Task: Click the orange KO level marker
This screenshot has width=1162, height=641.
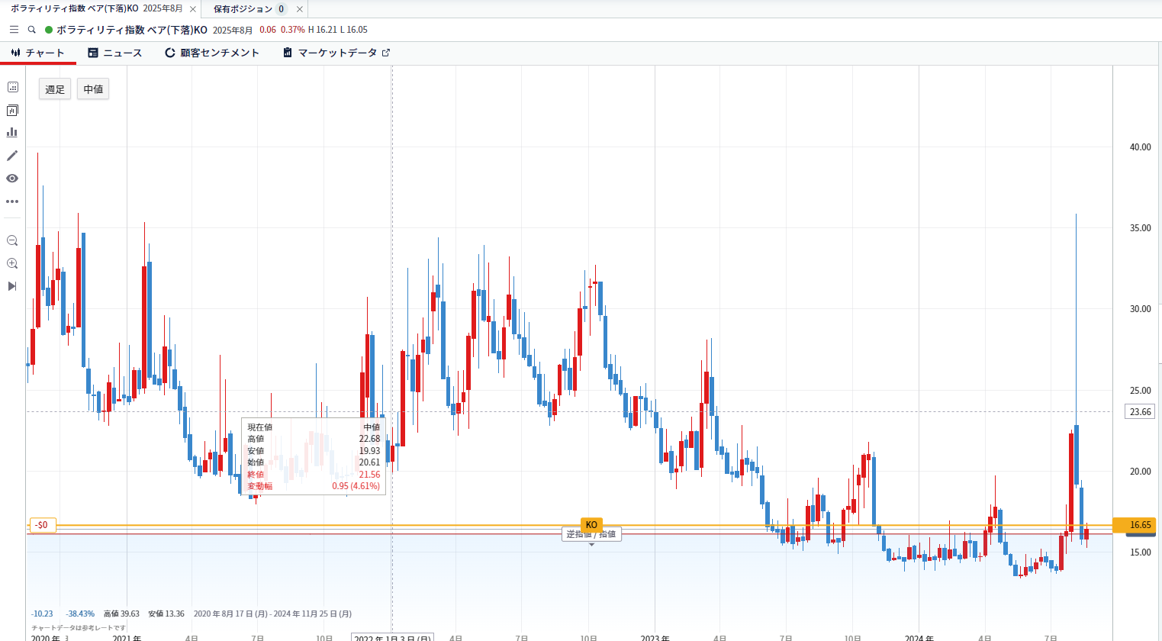Action: 591,525
